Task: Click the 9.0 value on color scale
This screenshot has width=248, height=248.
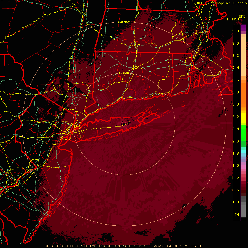Action: click(x=236, y=43)
